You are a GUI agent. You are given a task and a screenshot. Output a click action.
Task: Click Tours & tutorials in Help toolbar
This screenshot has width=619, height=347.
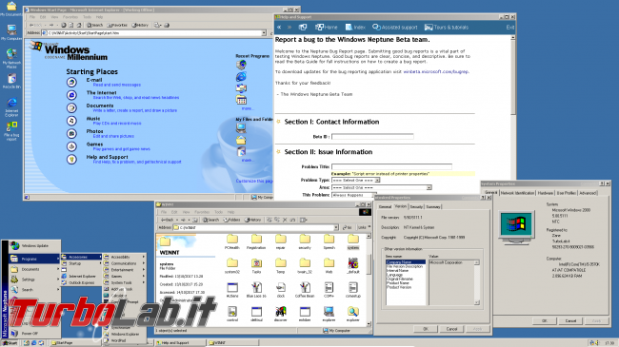447,28
